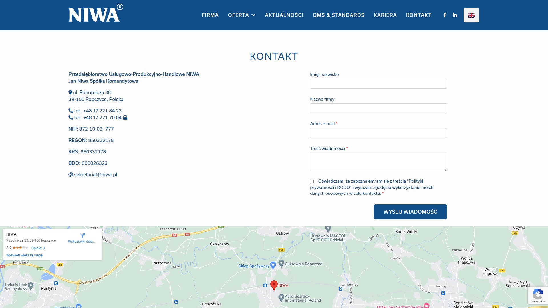This screenshot has height=308, width=548.
Task: Focus the Adres e-mail input field
Action: click(x=378, y=133)
